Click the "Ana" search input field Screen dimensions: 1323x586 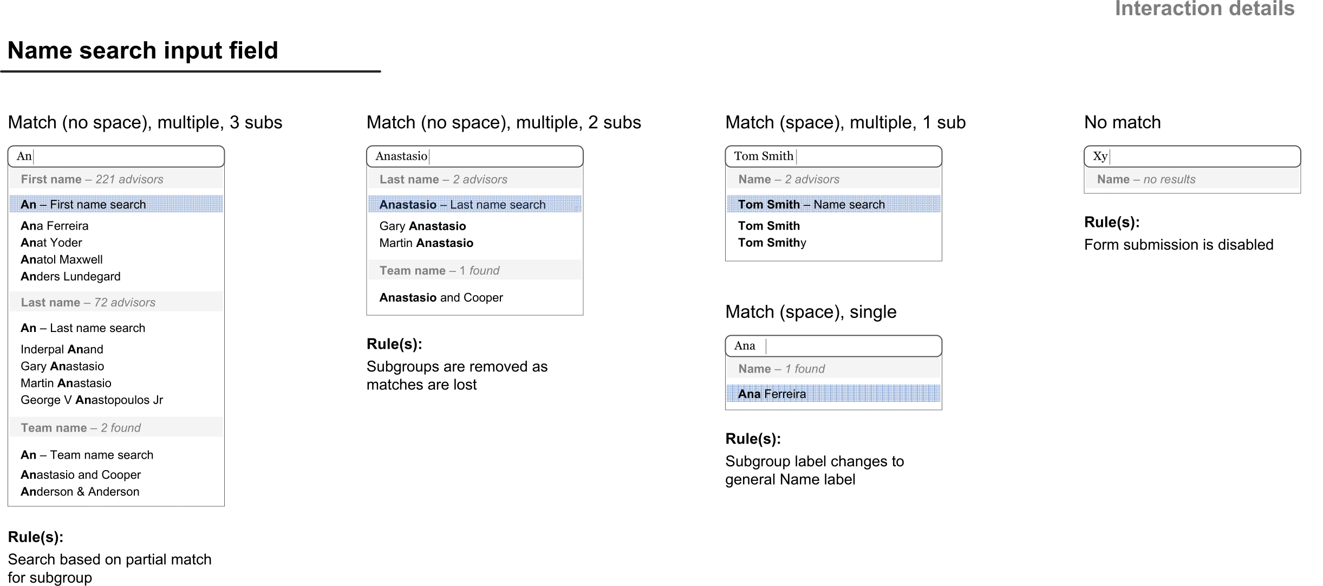pos(833,346)
